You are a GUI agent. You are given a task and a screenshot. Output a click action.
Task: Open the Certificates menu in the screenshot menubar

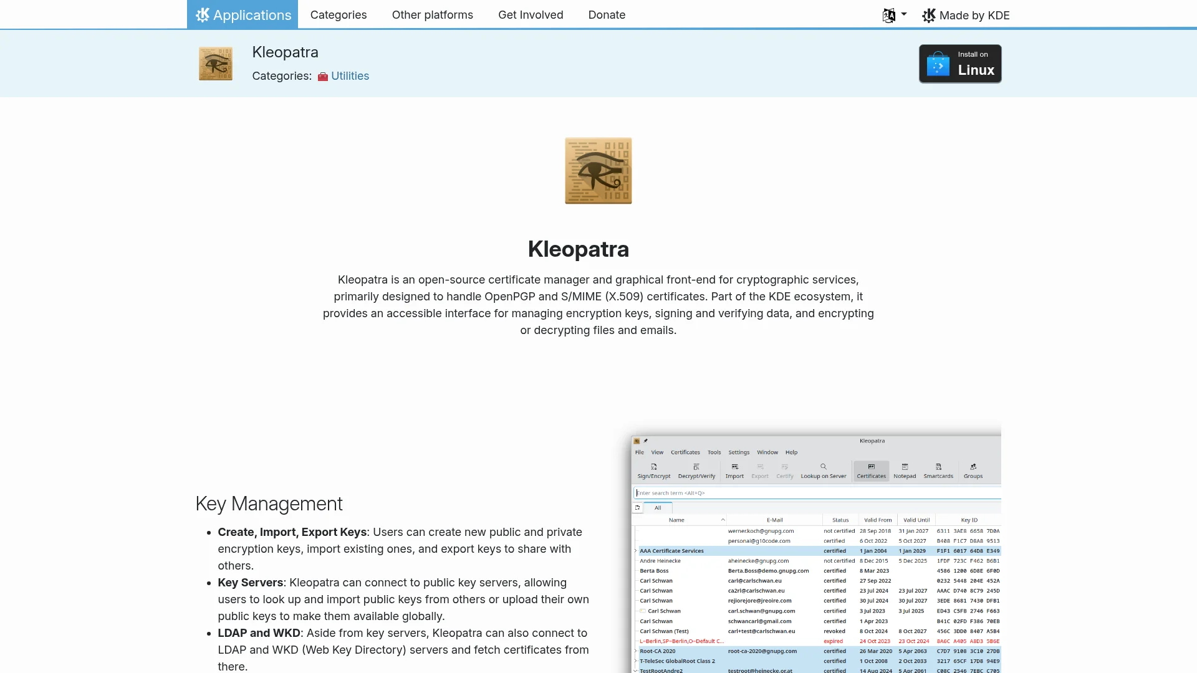(x=685, y=452)
